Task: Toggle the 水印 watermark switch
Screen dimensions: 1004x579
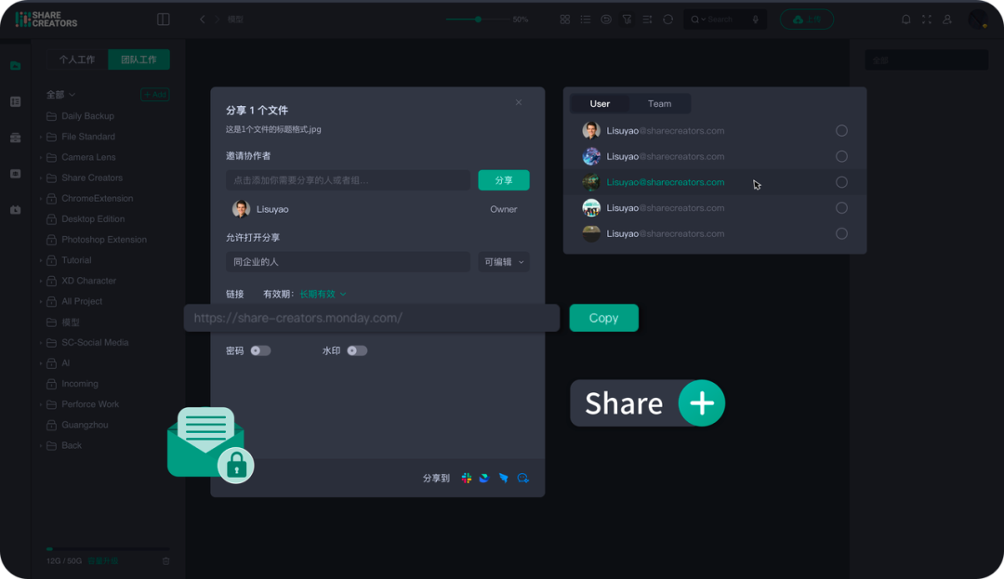Action: coord(357,350)
